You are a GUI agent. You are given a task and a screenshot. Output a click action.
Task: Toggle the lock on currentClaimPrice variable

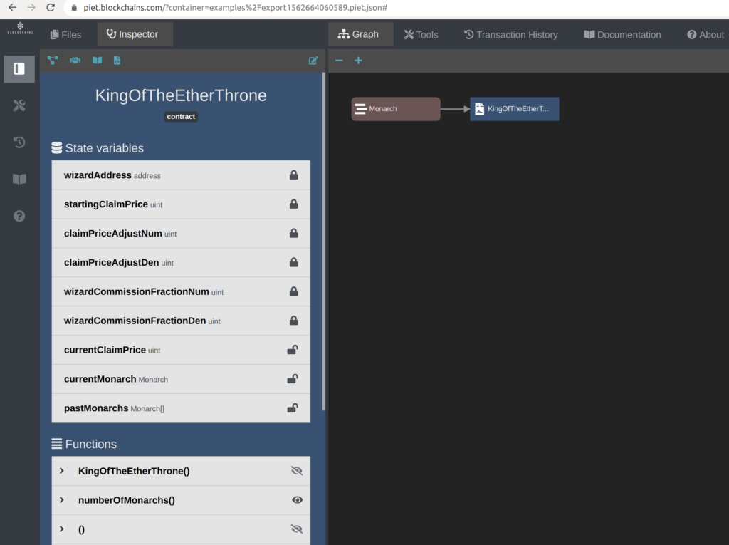point(292,349)
